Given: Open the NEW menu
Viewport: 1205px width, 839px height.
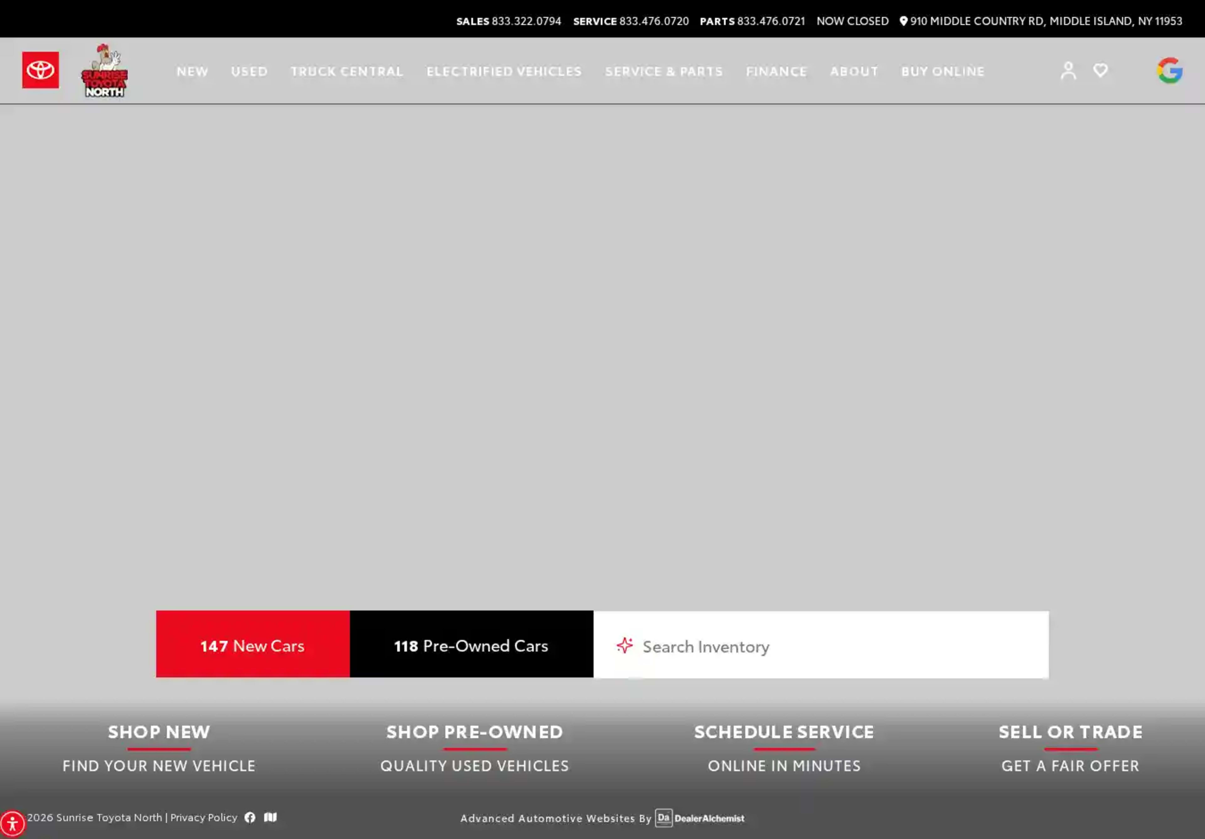Looking at the screenshot, I should coord(192,71).
